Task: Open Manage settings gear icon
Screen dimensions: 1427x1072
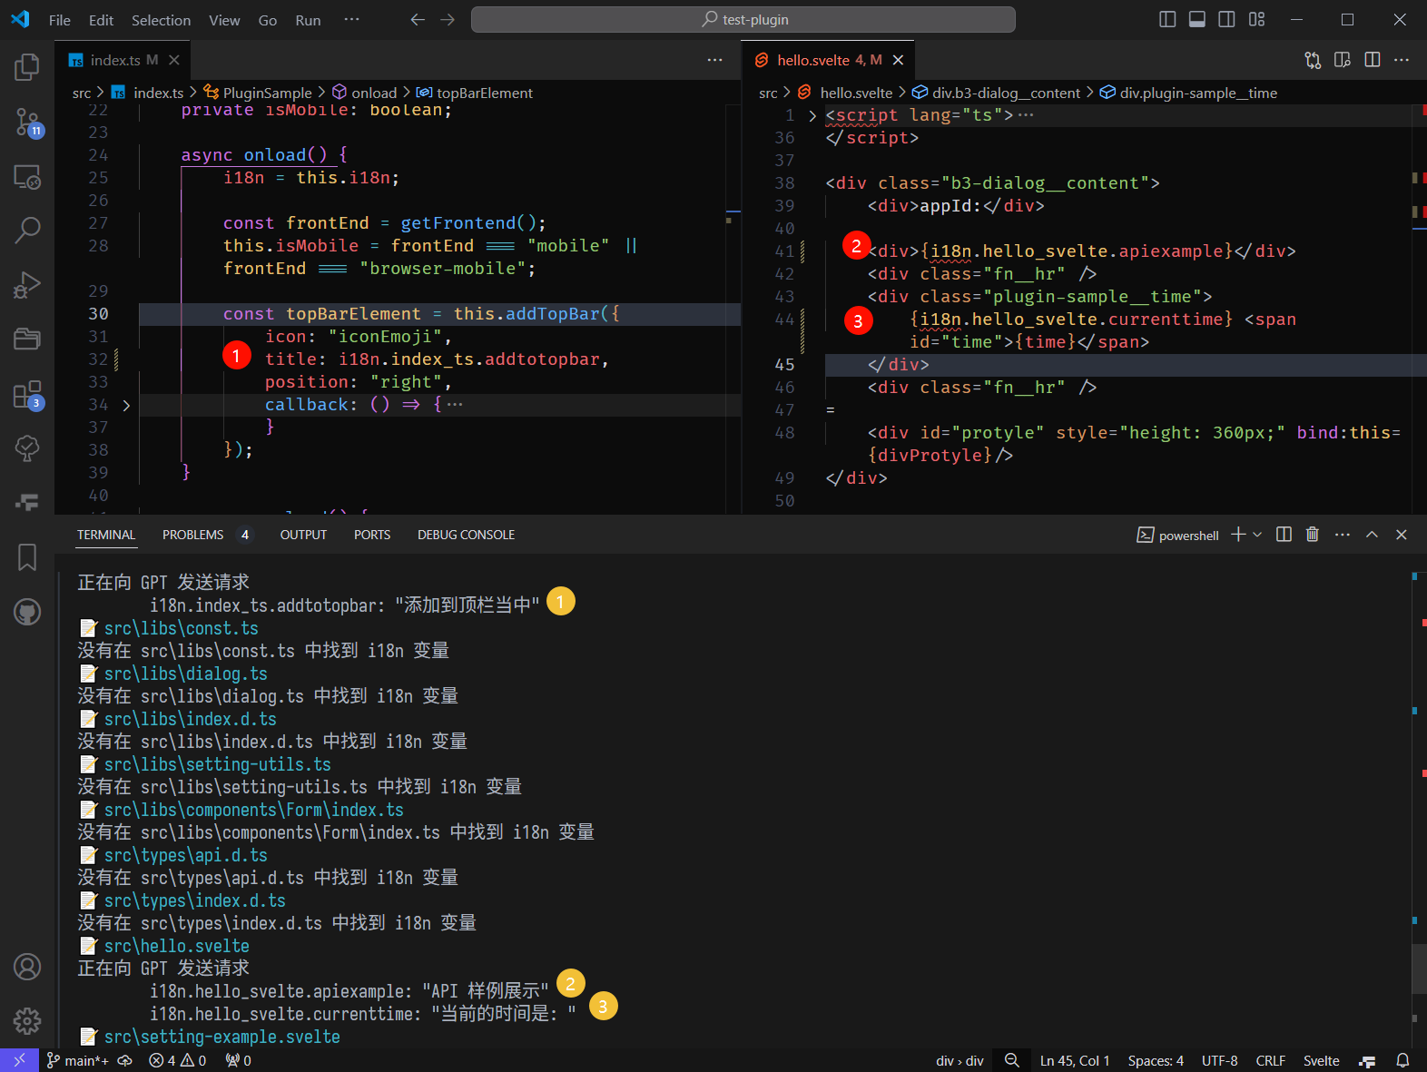Action: 27,1020
